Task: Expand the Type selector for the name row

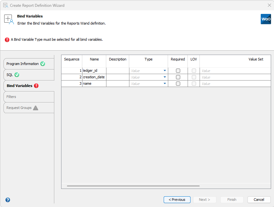Action: (165, 83)
